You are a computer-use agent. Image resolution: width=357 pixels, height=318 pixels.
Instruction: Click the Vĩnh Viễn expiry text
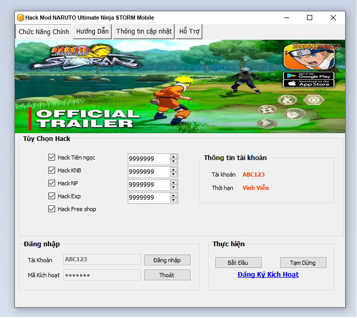click(256, 188)
